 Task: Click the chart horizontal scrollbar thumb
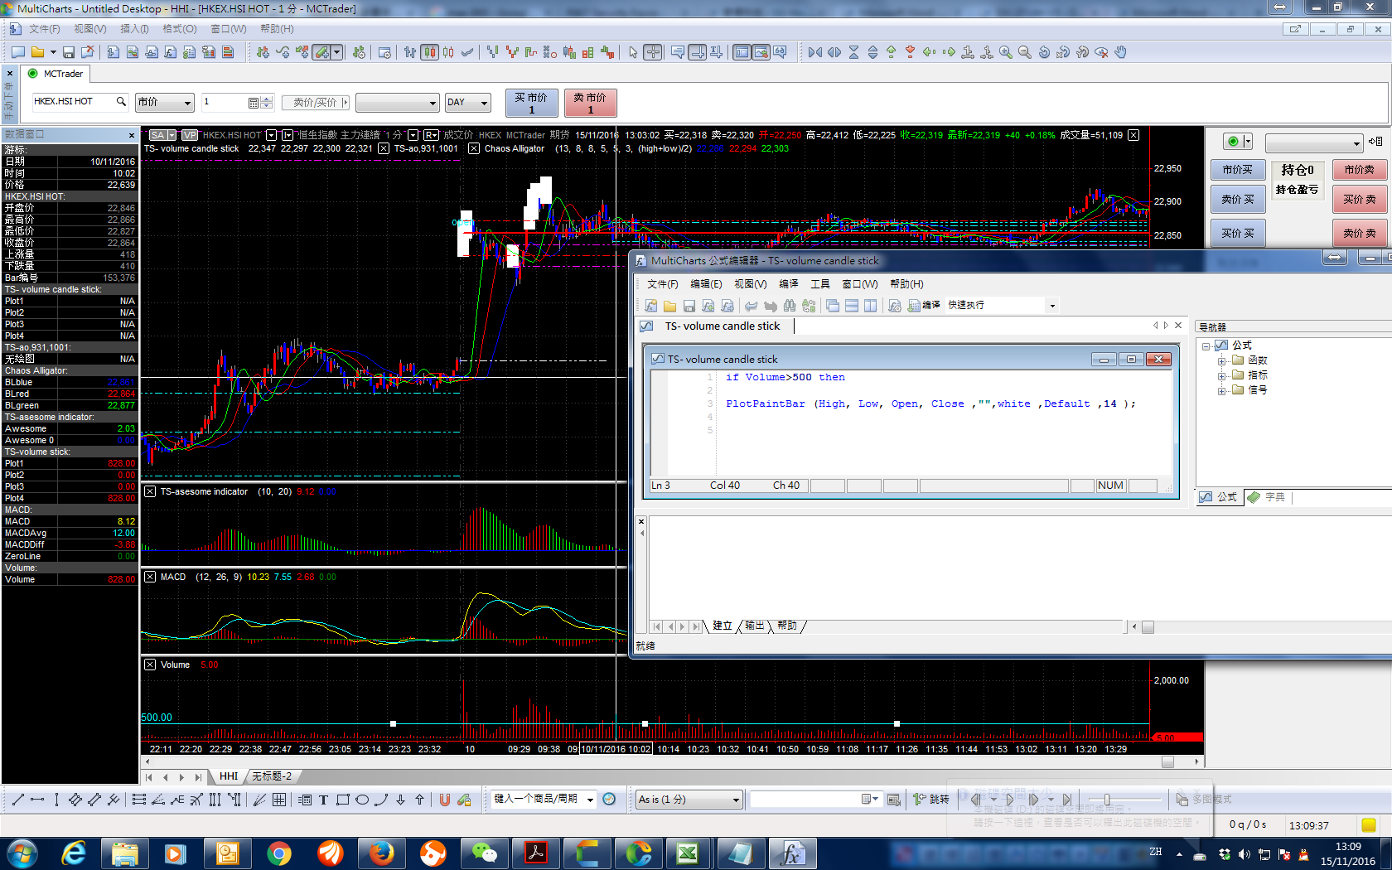pyautogui.click(x=1167, y=761)
